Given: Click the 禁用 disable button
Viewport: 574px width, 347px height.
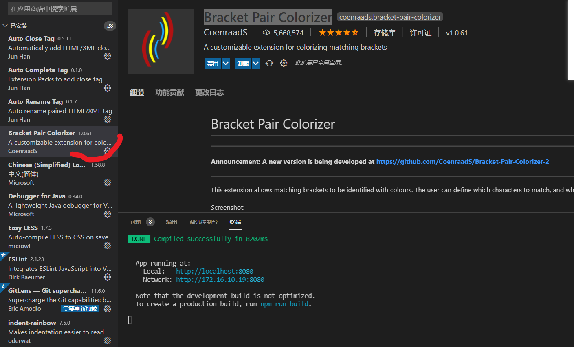Looking at the screenshot, I should click(213, 63).
